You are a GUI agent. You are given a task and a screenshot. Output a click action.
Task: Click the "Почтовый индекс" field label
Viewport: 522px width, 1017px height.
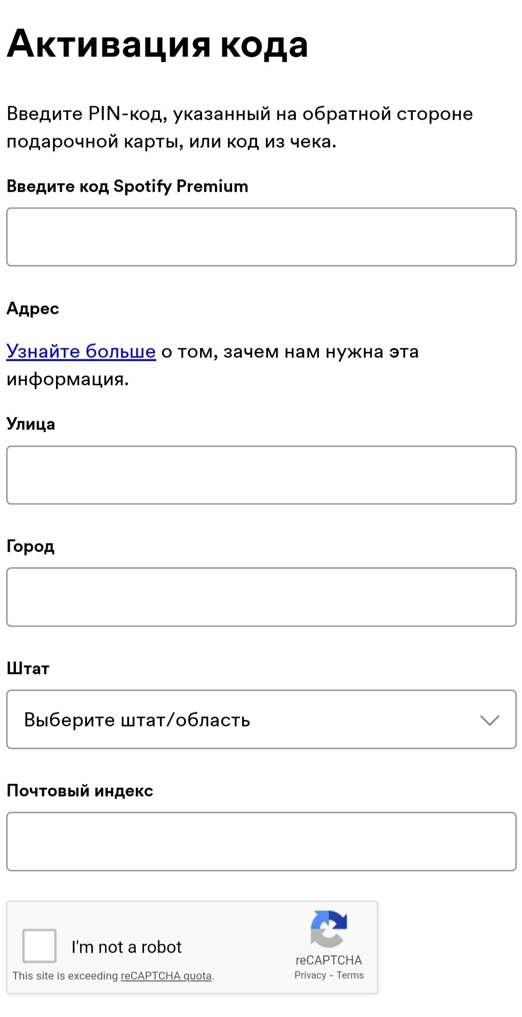[x=80, y=790]
